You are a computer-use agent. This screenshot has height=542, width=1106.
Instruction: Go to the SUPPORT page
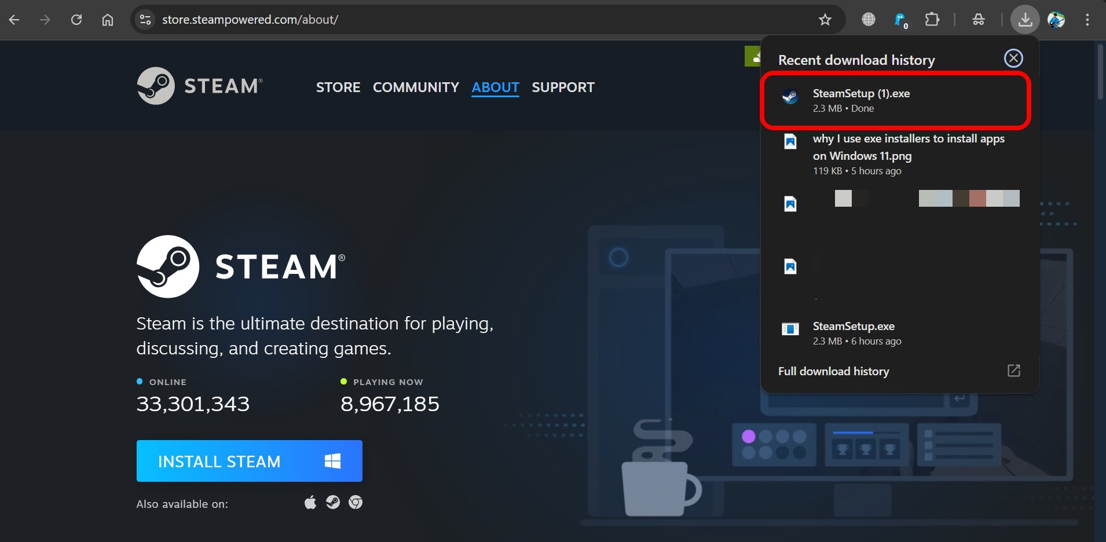pyautogui.click(x=563, y=87)
